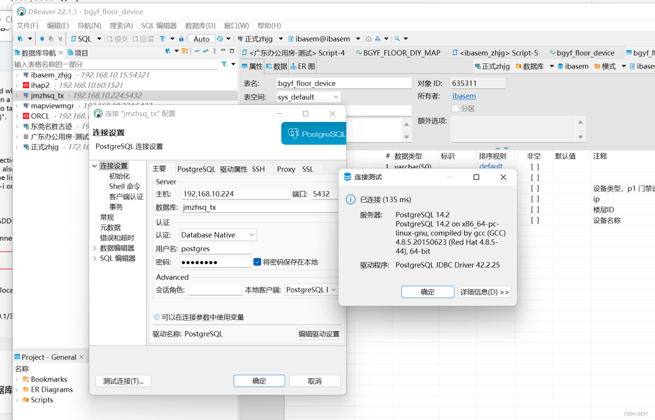Click the 测试连接(T)... button

[123, 381]
